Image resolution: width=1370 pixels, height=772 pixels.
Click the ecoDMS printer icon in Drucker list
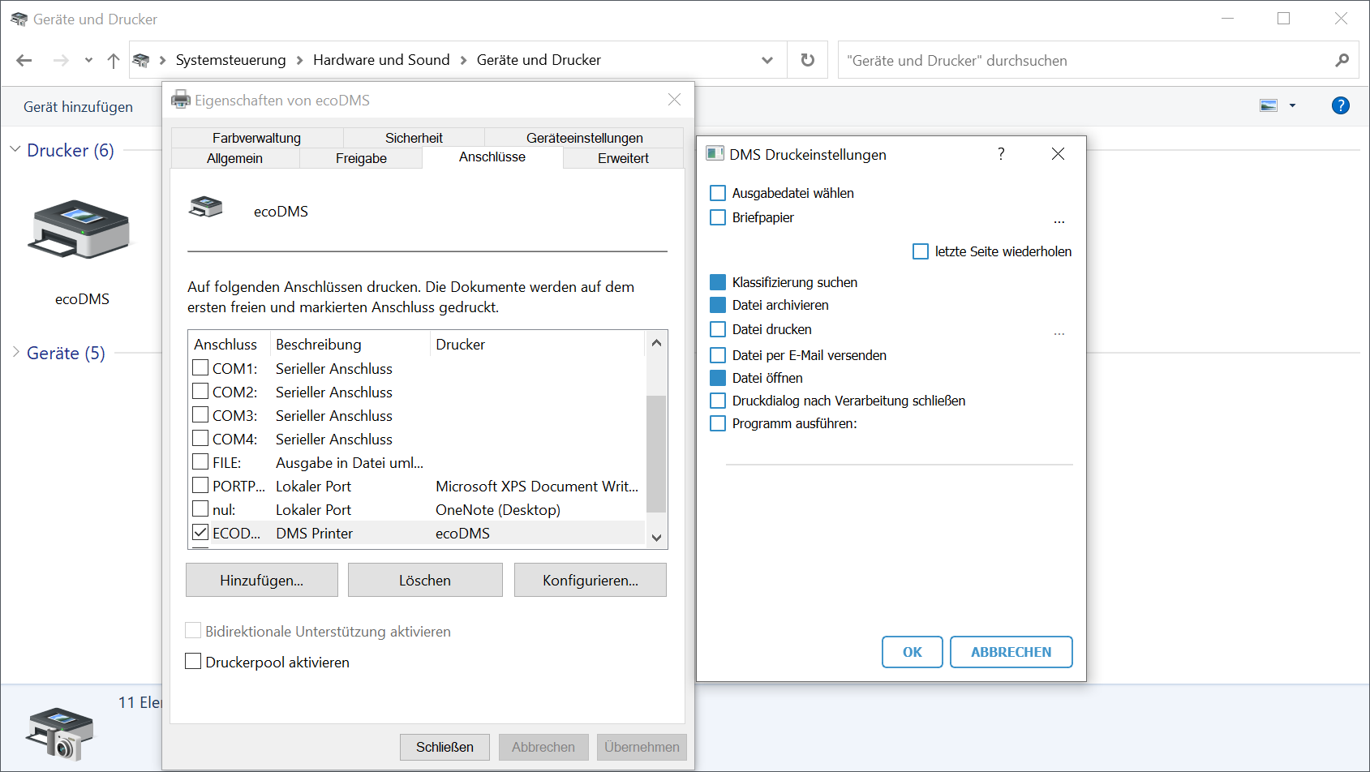(x=79, y=229)
